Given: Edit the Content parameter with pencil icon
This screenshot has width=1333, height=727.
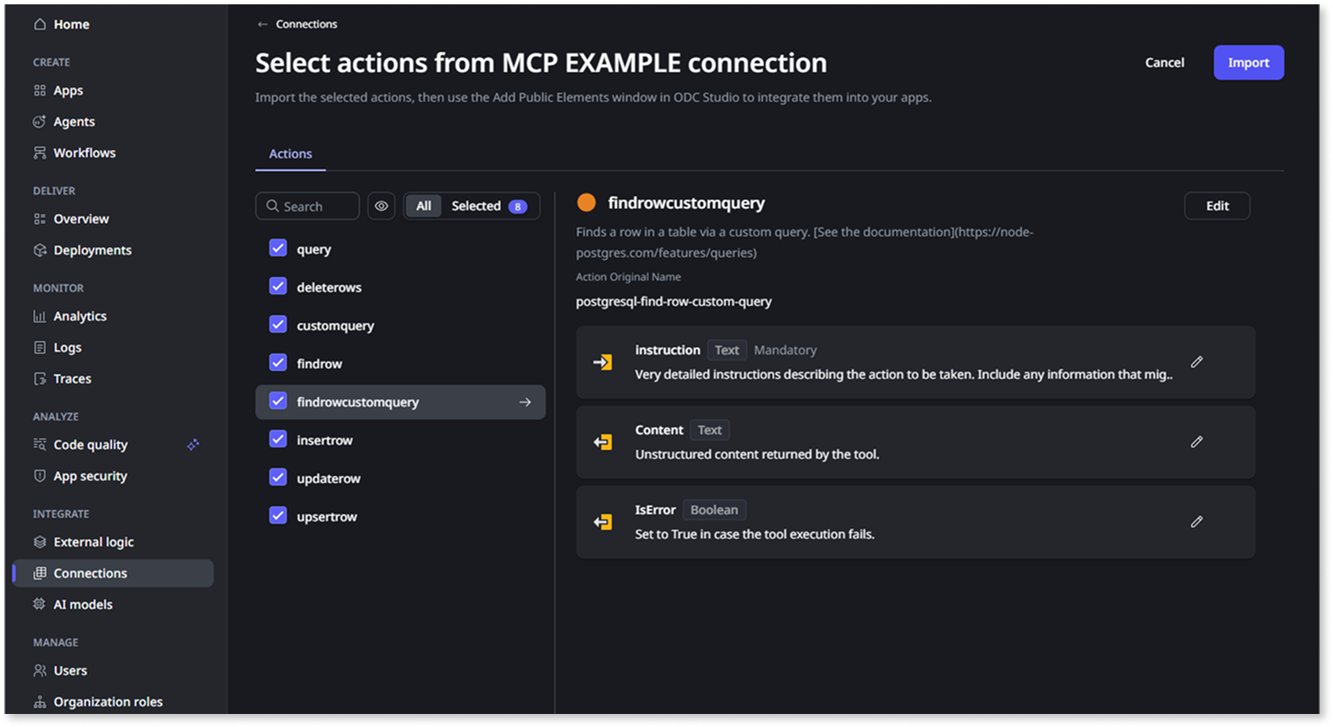Looking at the screenshot, I should pyautogui.click(x=1197, y=442).
